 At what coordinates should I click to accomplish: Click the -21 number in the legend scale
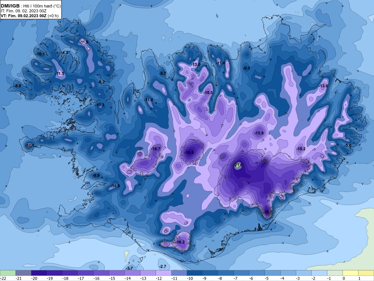click(18, 279)
